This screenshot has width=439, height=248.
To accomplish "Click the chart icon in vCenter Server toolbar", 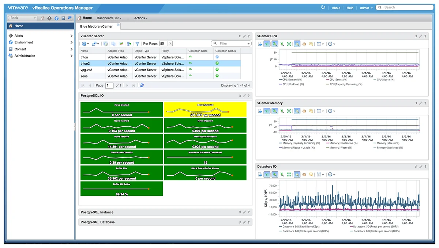I will point(121,43).
